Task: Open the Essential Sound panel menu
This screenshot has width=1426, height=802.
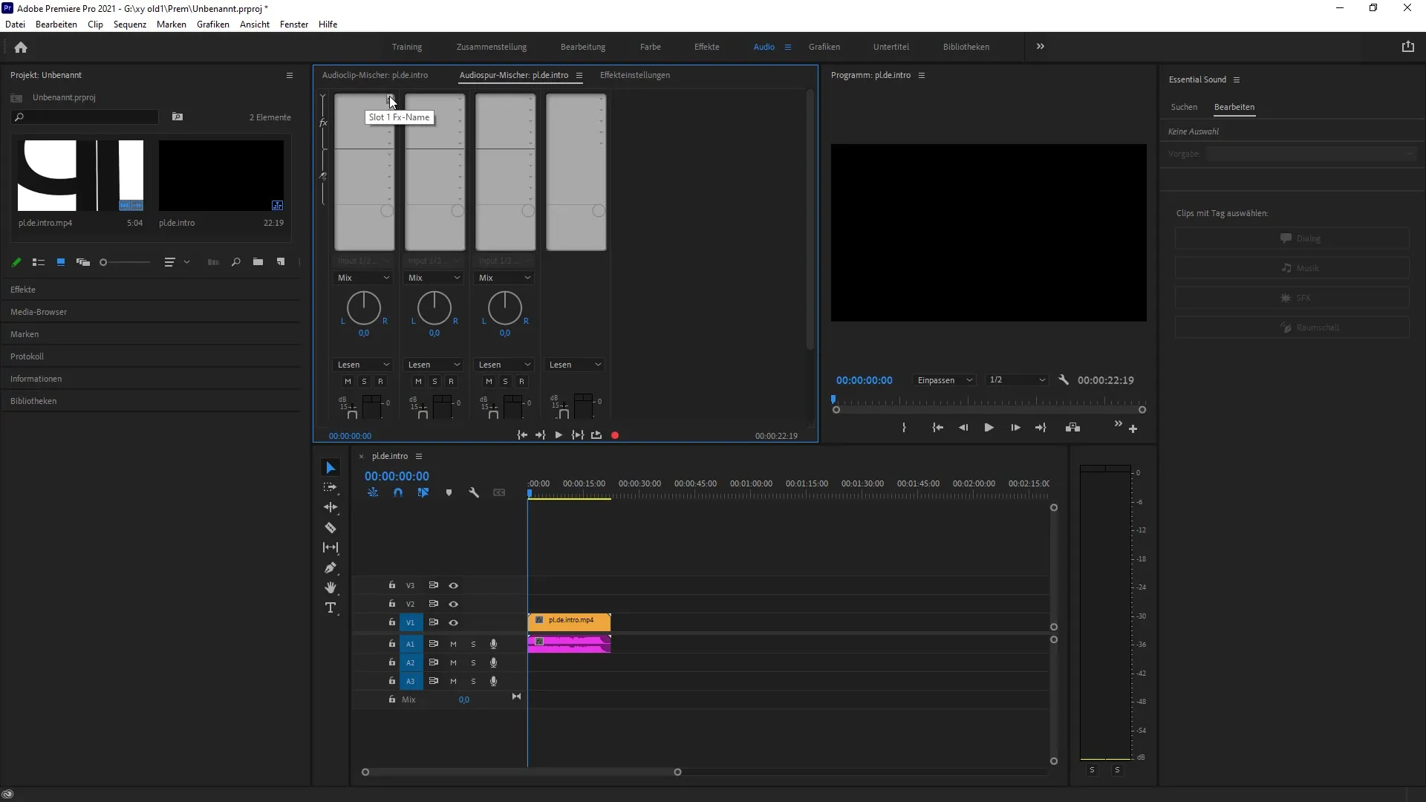Action: pos(1237,79)
